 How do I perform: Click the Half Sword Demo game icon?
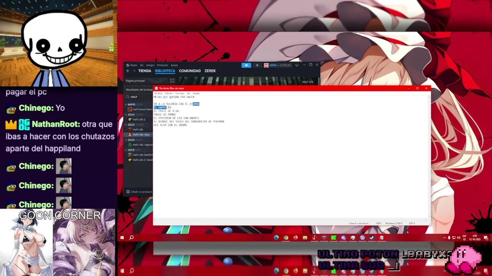pos(130,109)
